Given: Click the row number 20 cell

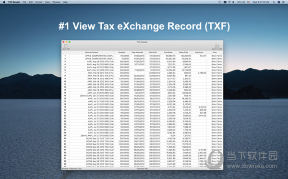Looking at the screenshot, I should click(x=65, y=110).
